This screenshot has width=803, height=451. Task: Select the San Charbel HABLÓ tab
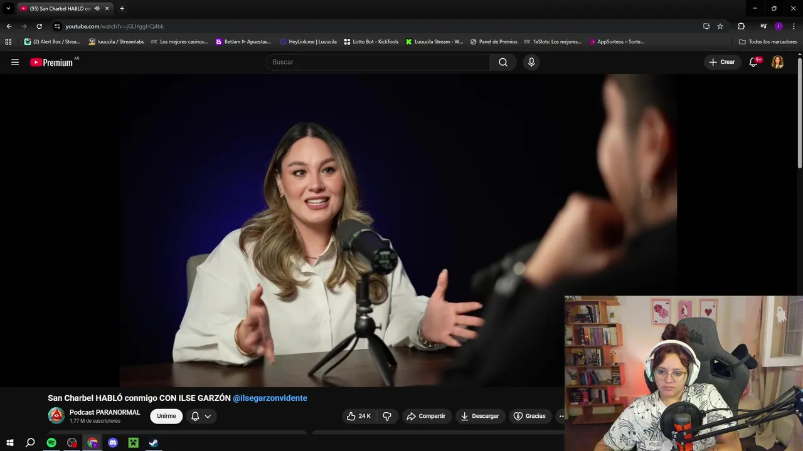click(x=60, y=8)
